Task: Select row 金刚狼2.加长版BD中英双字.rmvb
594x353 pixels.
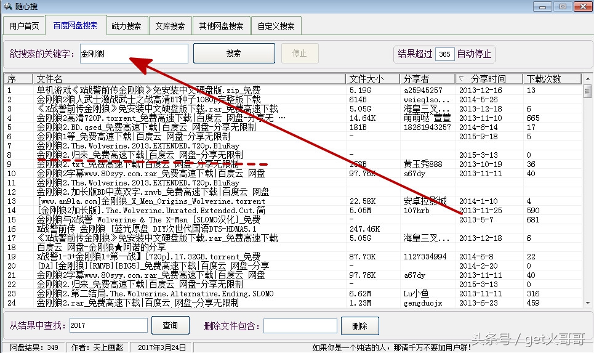Action: 293,192
